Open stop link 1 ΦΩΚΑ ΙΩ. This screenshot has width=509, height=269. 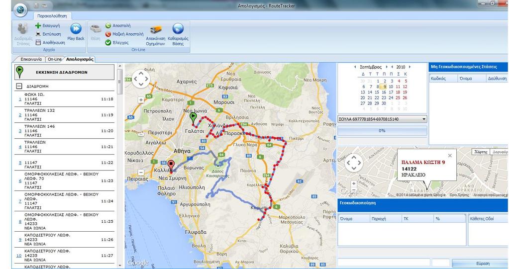(20, 99)
